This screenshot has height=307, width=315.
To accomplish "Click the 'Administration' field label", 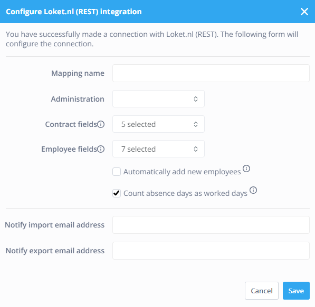I will 78,99.
